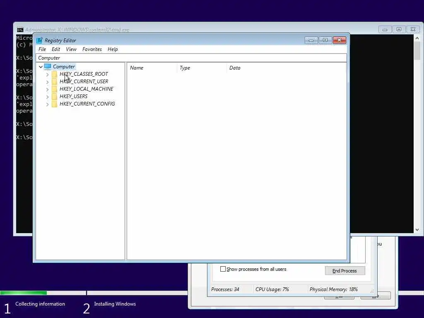Open the Favorites menu in Registry Editor
Viewport: 424px width, 318px height.
92,49
